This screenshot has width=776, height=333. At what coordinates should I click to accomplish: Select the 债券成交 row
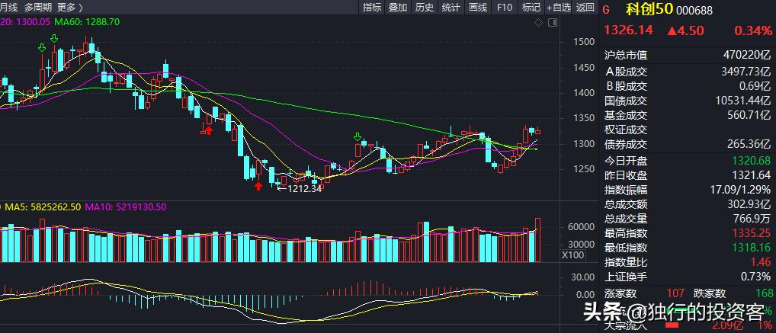(x=688, y=145)
